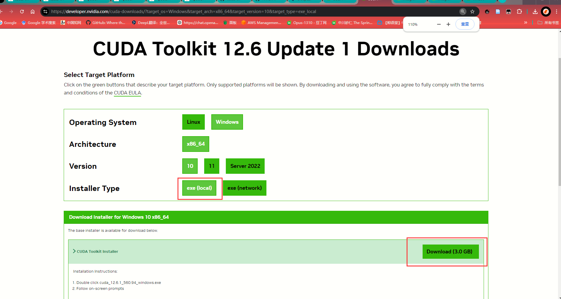Open the Downloads icon in the toolbar
Viewport: 561px width, 299px height.
(535, 12)
